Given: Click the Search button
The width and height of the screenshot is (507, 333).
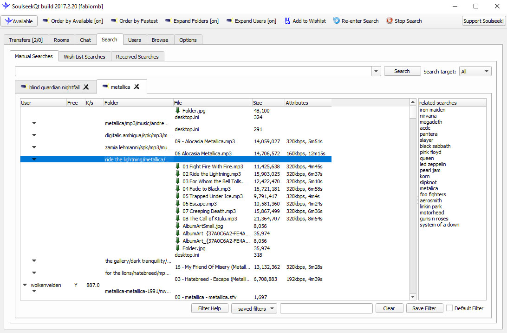Looking at the screenshot, I should pyautogui.click(x=402, y=71).
